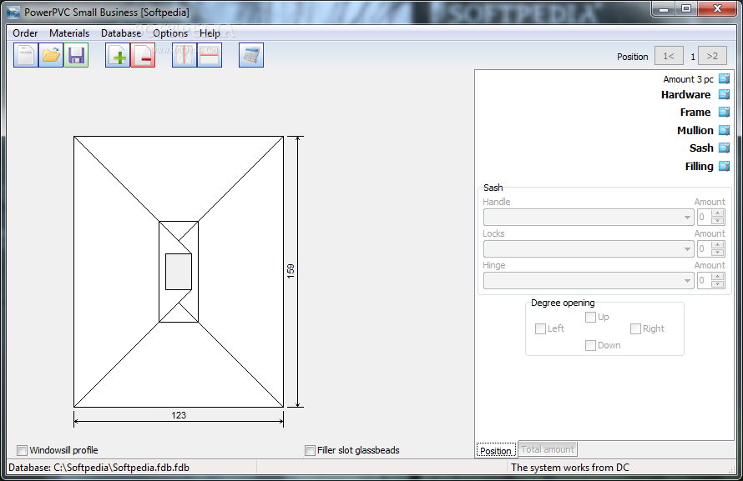Click the 123 width dimension label
The image size is (743, 481).
point(179,415)
